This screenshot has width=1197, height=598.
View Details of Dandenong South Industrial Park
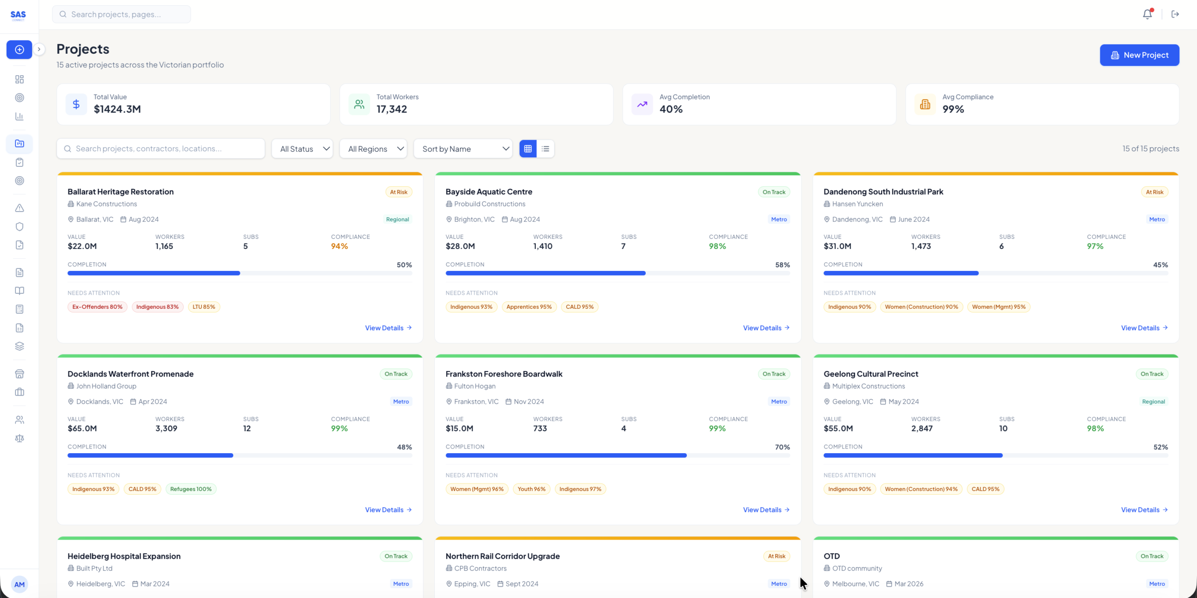pyautogui.click(x=1145, y=328)
